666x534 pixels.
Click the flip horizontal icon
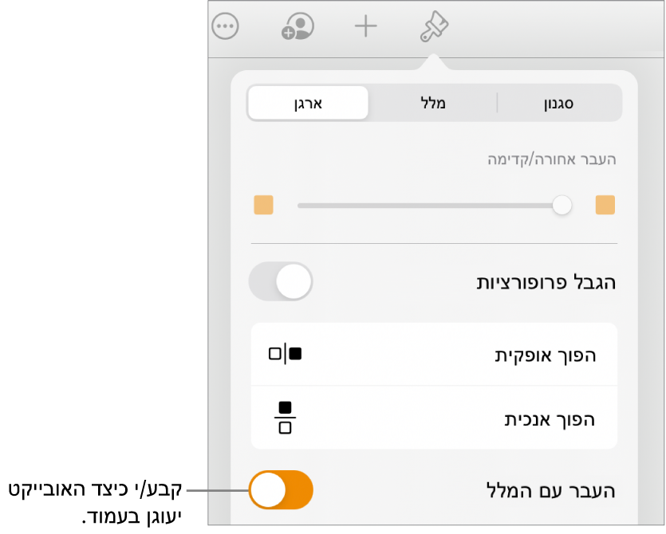tap(286, 354)
